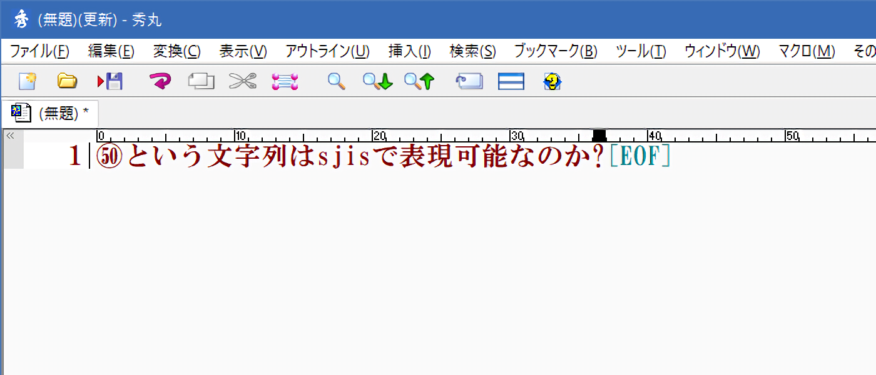Open search with the magnifier toolbar icon
Image resolution: width=876 pixels, height=375 pixels.
click(335, 81)
